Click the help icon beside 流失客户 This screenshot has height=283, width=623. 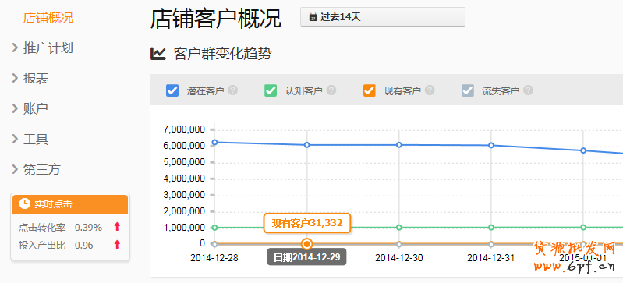point(528,90)
